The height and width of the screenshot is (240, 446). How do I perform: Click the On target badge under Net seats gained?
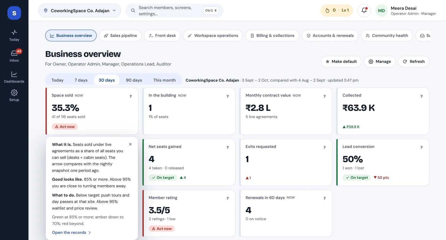click(163, 177)
